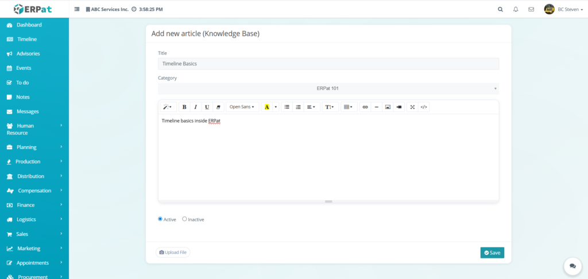Screen dimensions: 588x279
Task: Open the Category dropdown showing ERPat 101
Action: 328,89
